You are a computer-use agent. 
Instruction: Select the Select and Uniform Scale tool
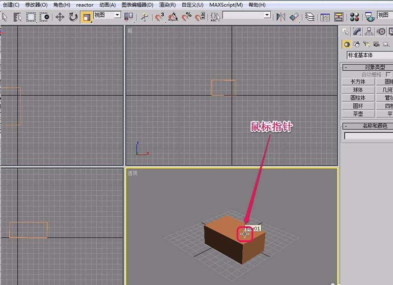(87, 17)
